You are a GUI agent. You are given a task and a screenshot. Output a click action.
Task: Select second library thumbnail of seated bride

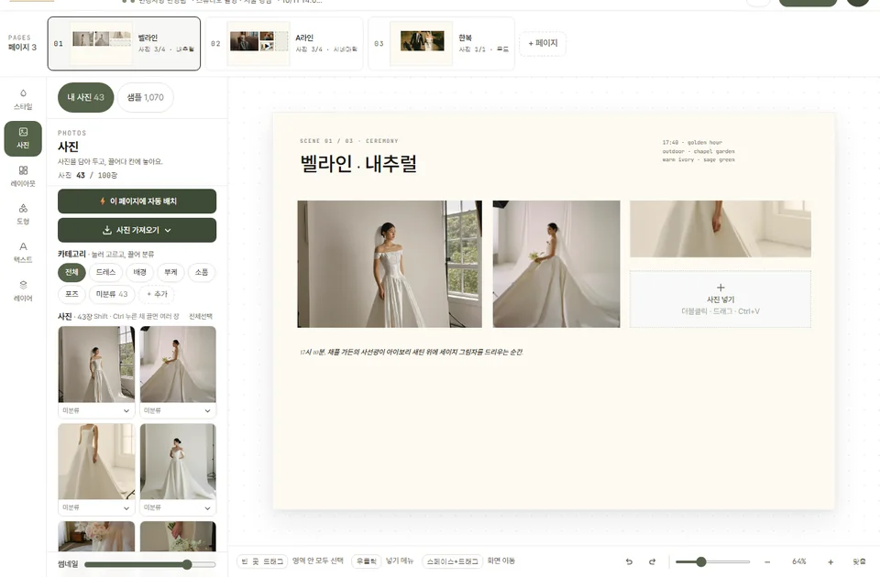click(178, 365)
